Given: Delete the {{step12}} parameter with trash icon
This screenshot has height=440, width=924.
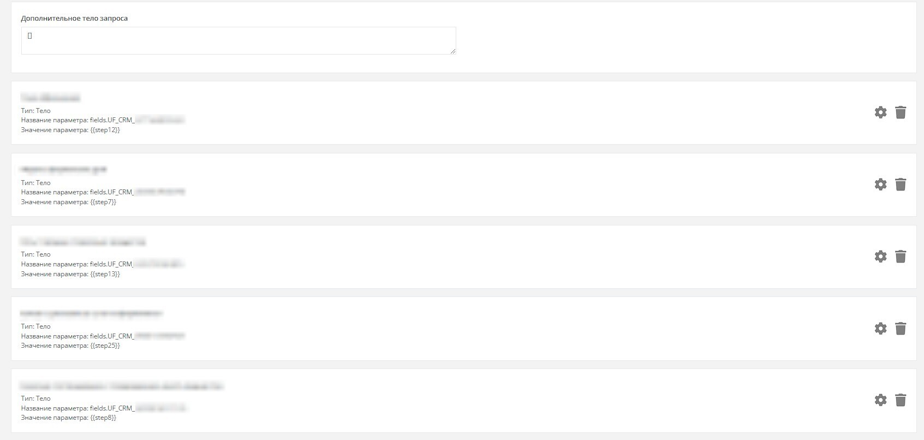Looking at the screenshot, I should 901,112.
